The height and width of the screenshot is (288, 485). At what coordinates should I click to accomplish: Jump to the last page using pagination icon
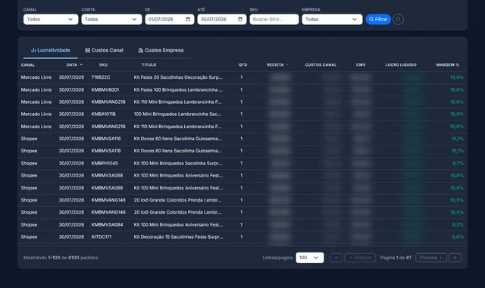click(x=455, y=258)
